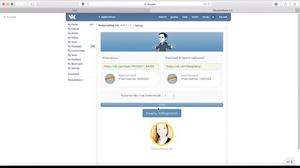
Task: Mute tab audio speaker icon
Action: (x=204, y=4)
